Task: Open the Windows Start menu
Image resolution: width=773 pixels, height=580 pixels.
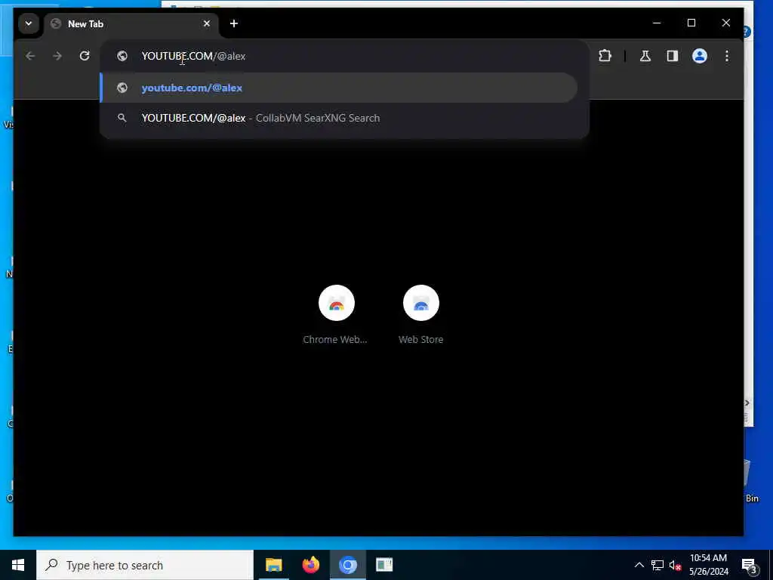Action: pos(18,565)
